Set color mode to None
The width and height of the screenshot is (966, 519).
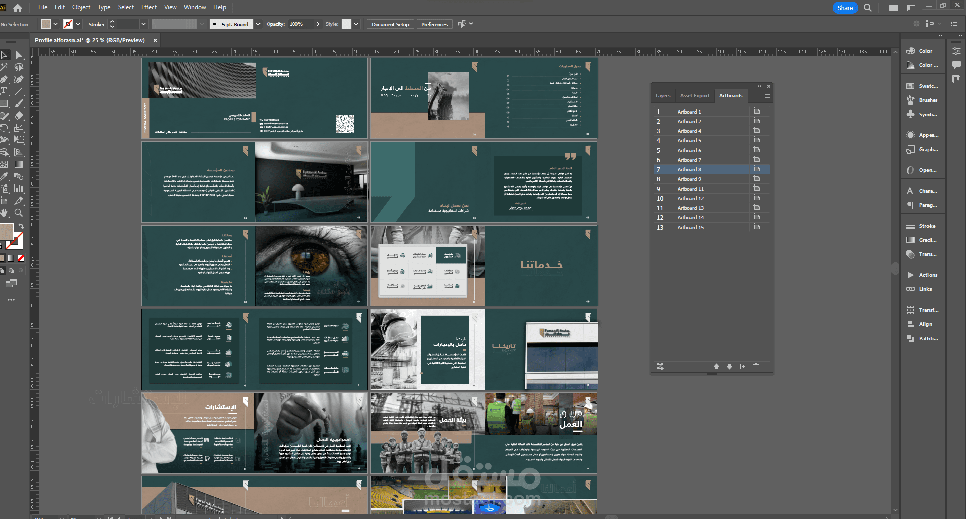(21, 258)
